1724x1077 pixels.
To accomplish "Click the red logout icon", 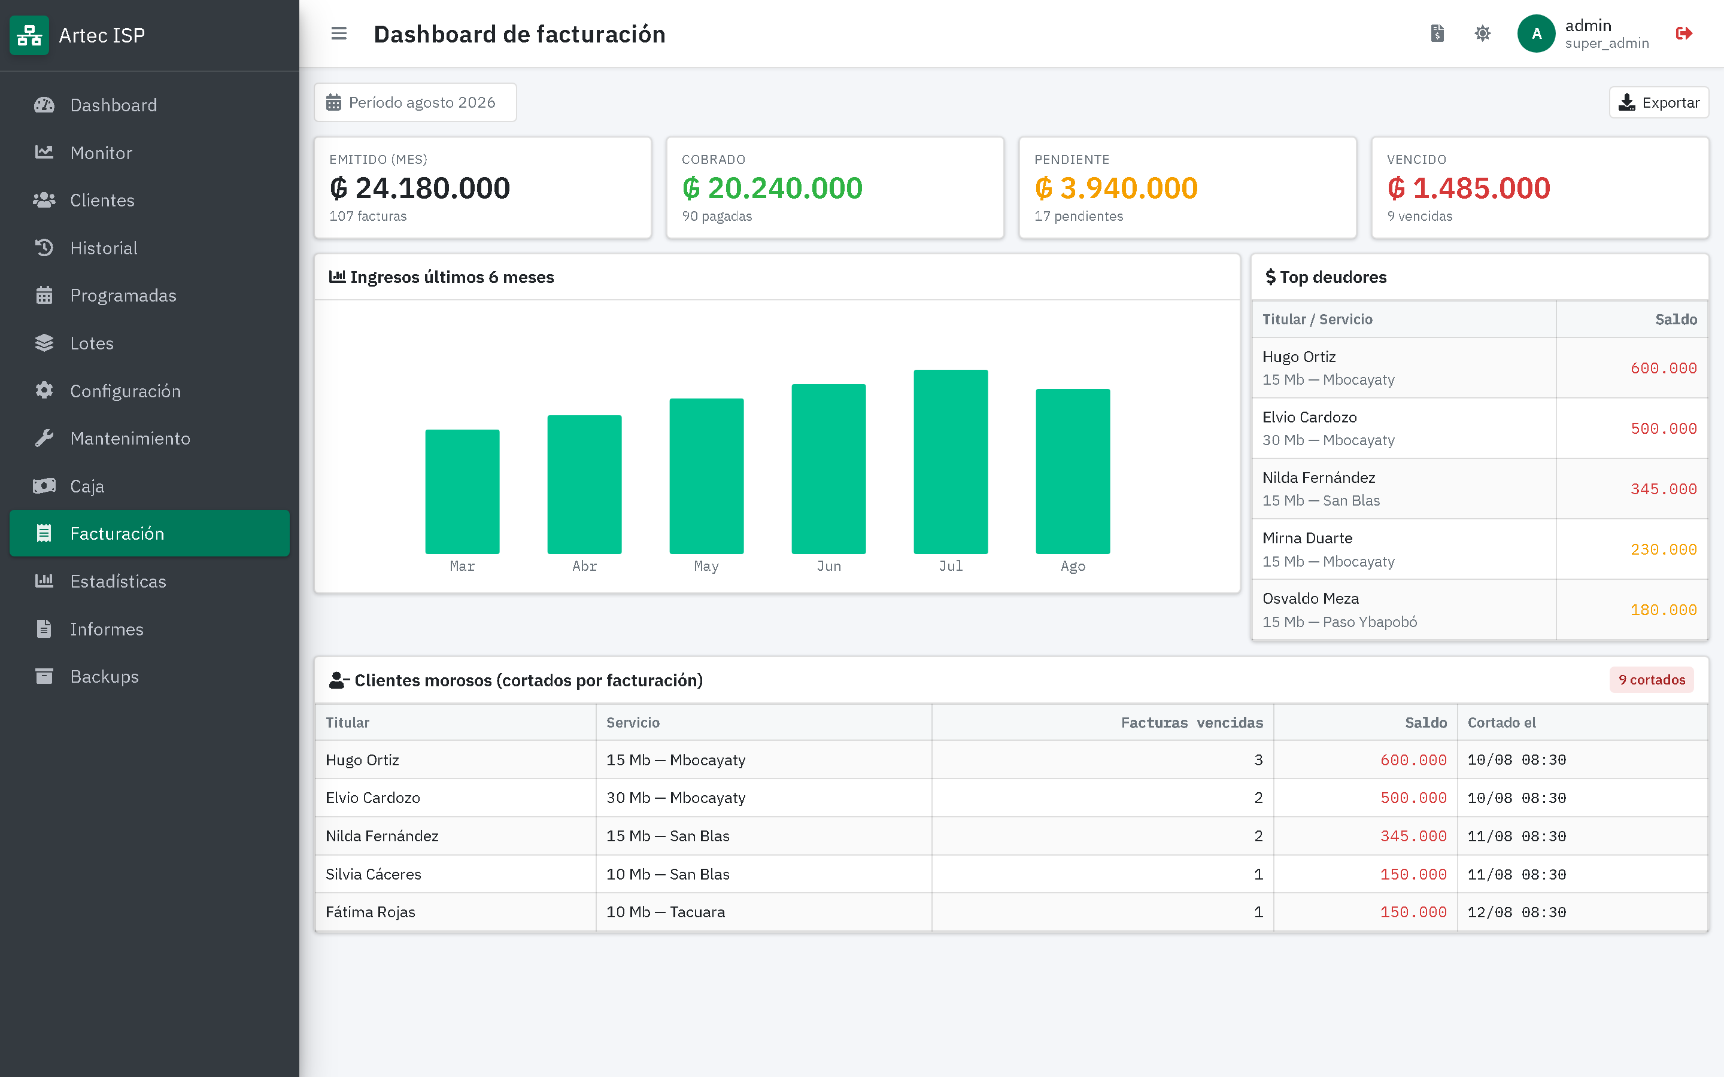I will [1684, 34].
